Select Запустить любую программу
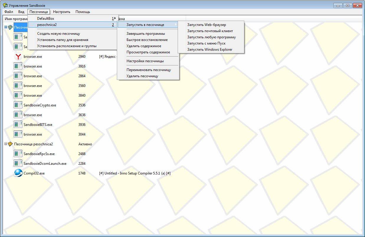The image size is (365, 237). tap(211, 37)
